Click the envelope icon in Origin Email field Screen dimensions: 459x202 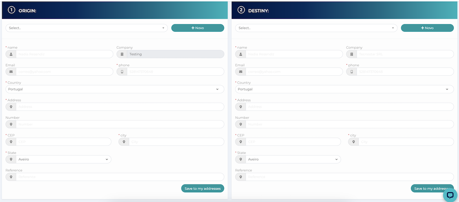click(11, 72)
